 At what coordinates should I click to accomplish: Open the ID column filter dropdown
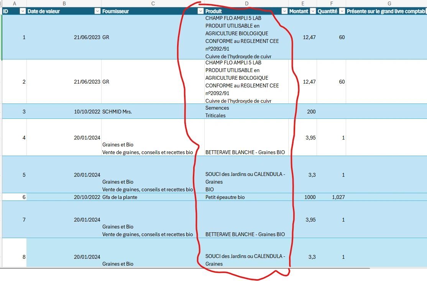[23, 11]
